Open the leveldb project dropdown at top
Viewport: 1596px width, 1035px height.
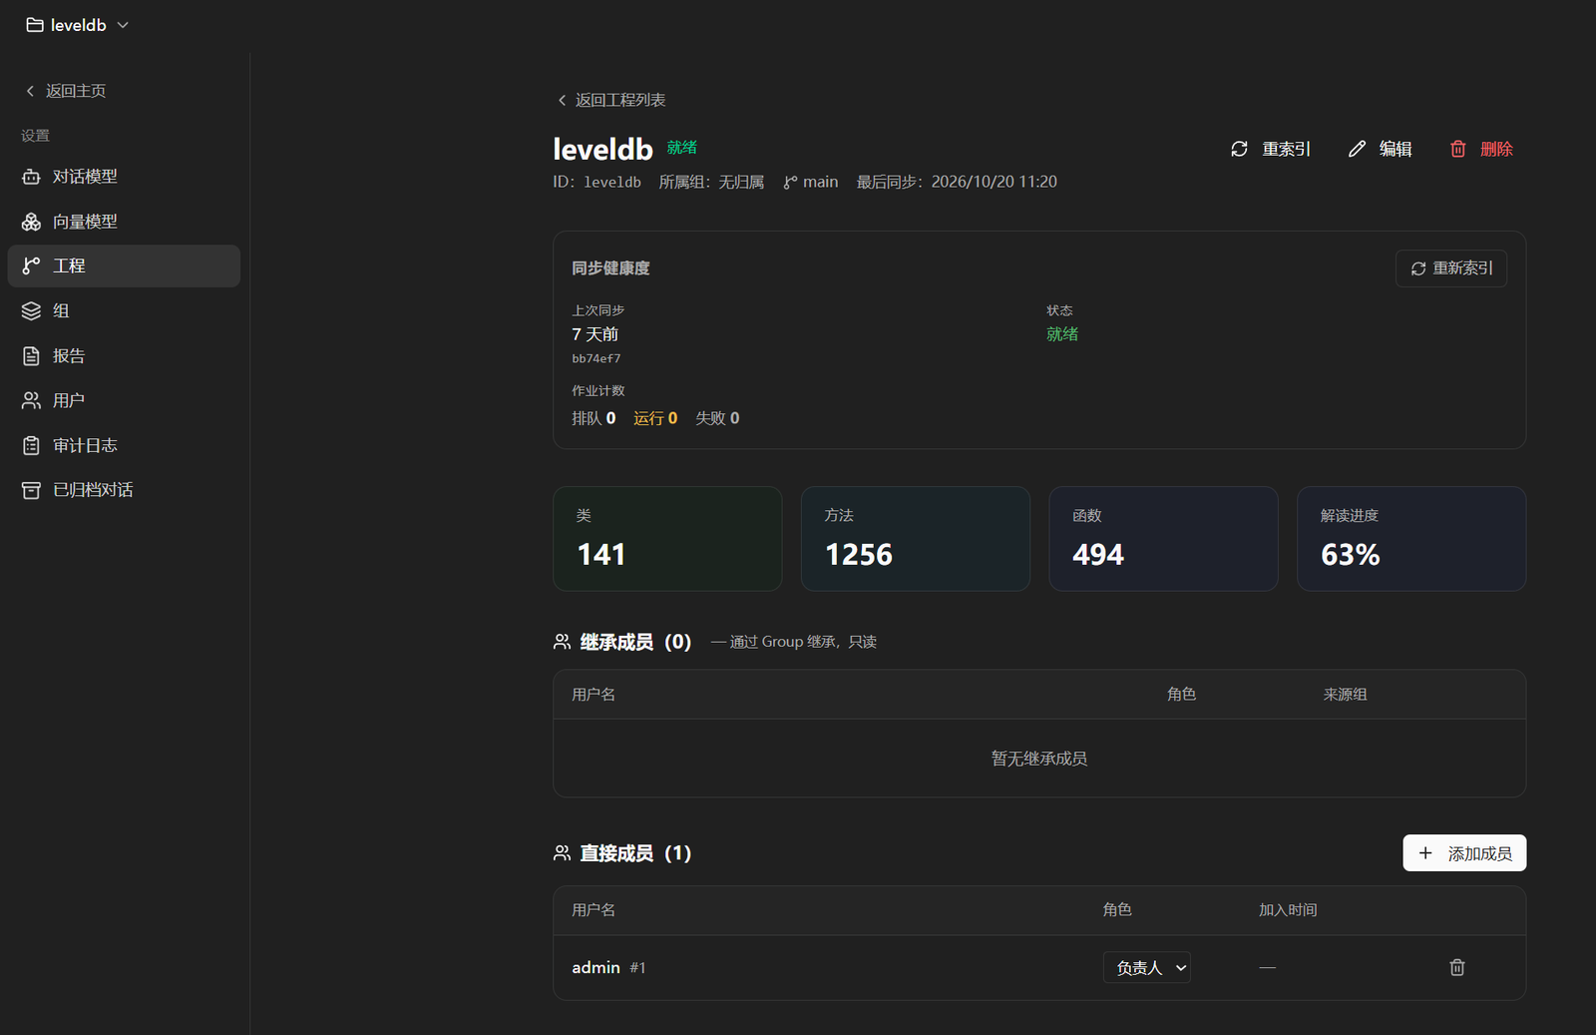point(78,25)
